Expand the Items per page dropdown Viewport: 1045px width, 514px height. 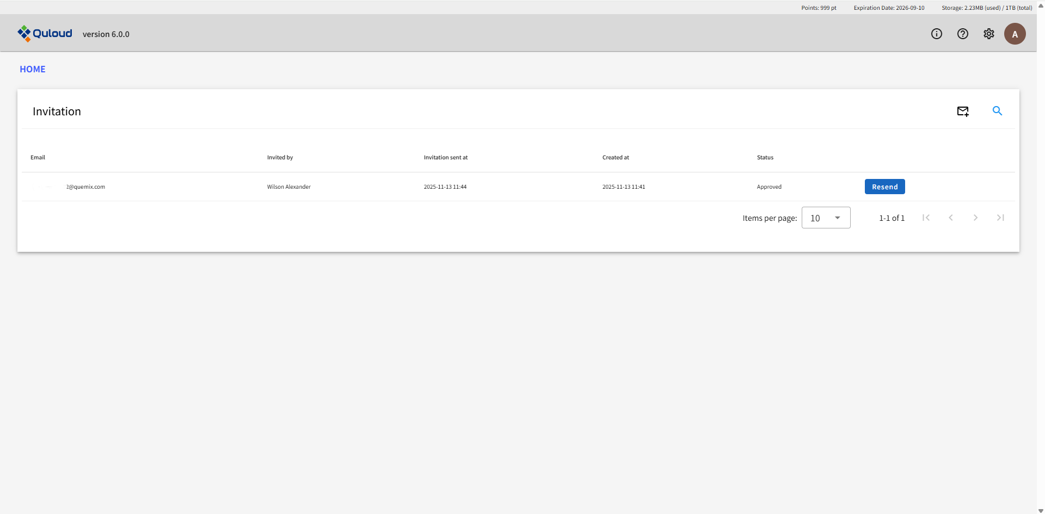coord(826,218)
